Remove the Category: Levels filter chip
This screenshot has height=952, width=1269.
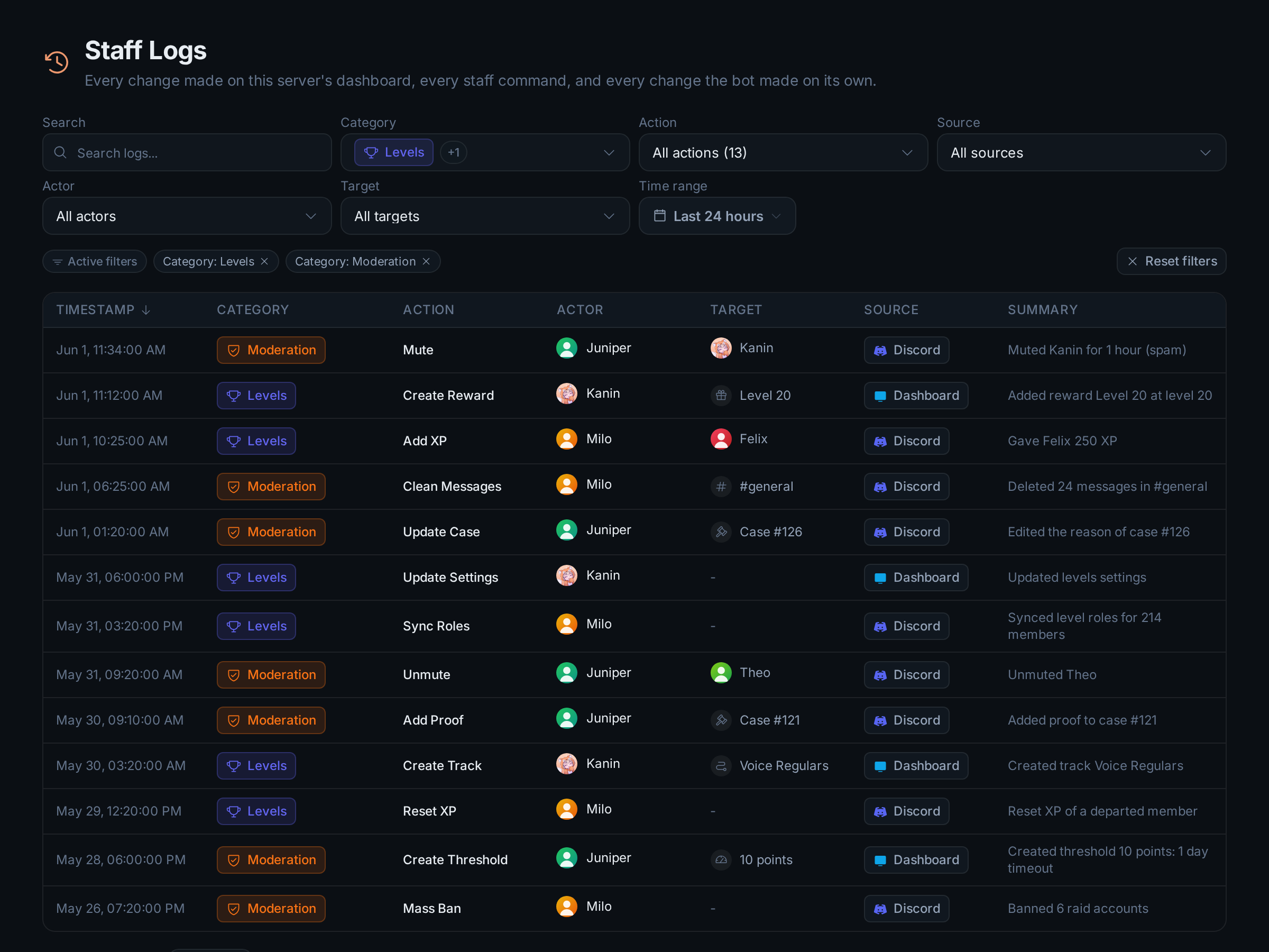click(x=264, y=262)
